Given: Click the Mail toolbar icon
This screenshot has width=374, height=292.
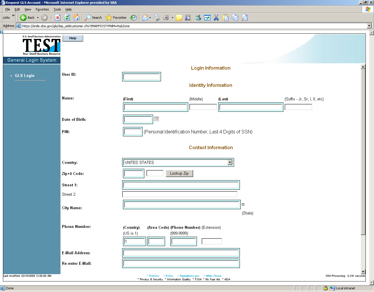Looking at the screenshot, I should coord(145,18).
